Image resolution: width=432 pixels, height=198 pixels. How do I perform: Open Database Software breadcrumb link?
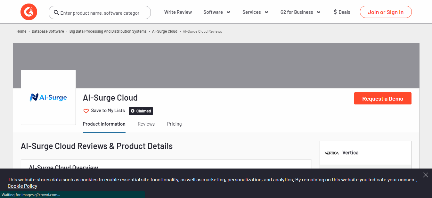(48, 31)
